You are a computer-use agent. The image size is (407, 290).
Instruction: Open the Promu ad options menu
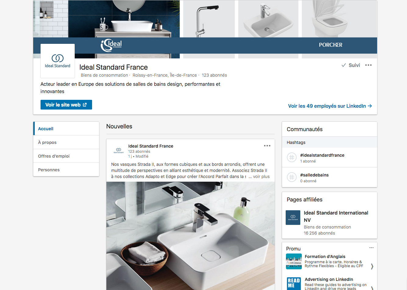[371, 248]
